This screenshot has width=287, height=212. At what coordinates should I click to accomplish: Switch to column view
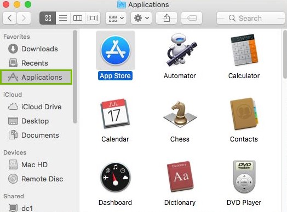[x=78, y=18]
